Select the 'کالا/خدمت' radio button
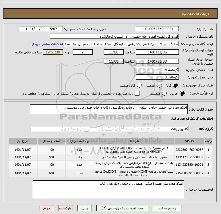The width and height of the screenshot is (221, 214). [x=139, y=85]
